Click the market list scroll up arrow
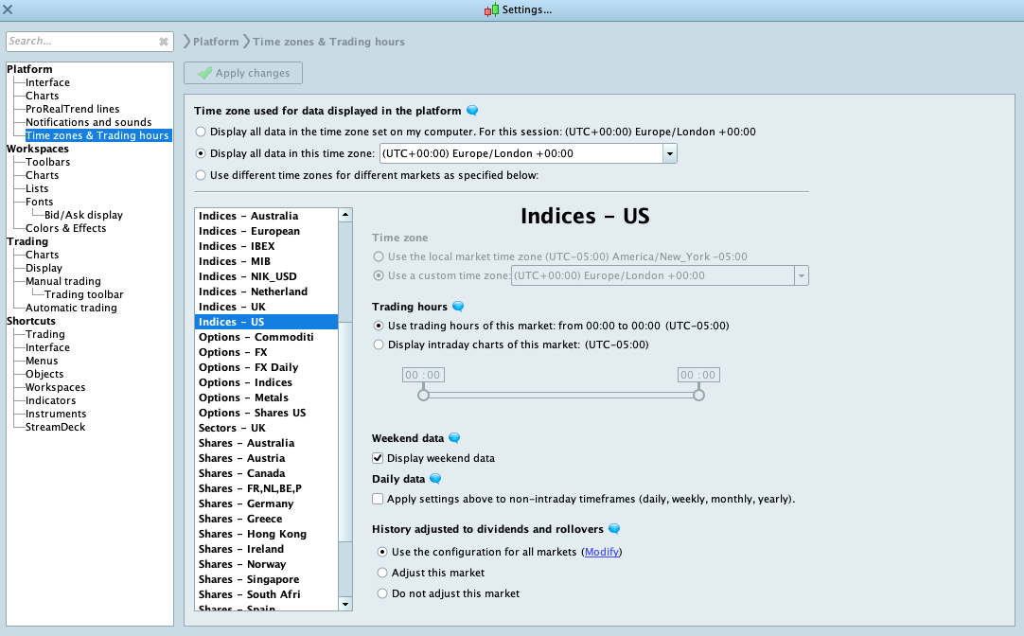The image size is (1024, 636). click(345, 215)
